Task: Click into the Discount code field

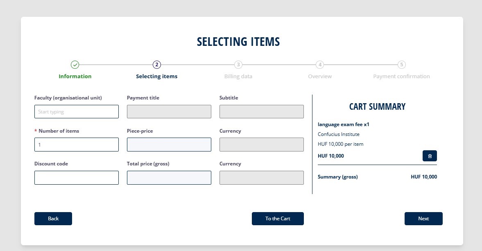Action: pyautogui.click(x=77, y=178)
